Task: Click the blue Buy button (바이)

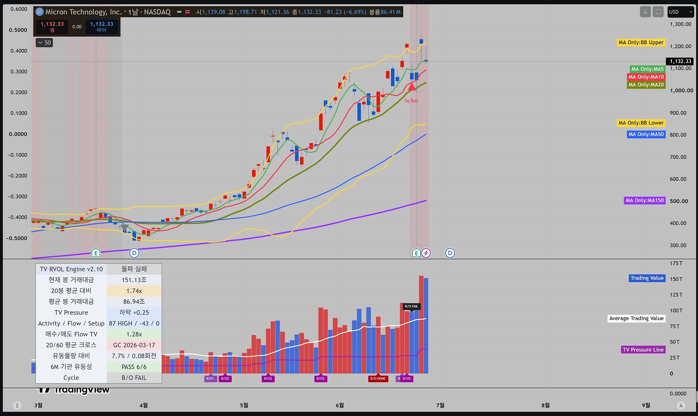Action: pyautogui.click(x=102, y=27)
